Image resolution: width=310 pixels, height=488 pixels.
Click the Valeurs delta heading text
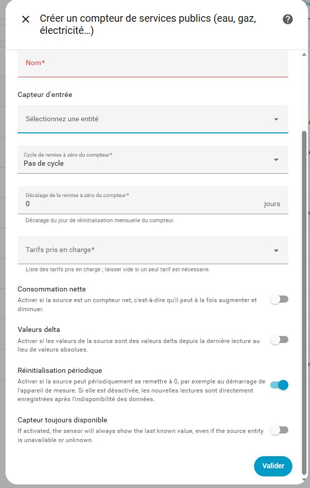(x=39, y=329)
